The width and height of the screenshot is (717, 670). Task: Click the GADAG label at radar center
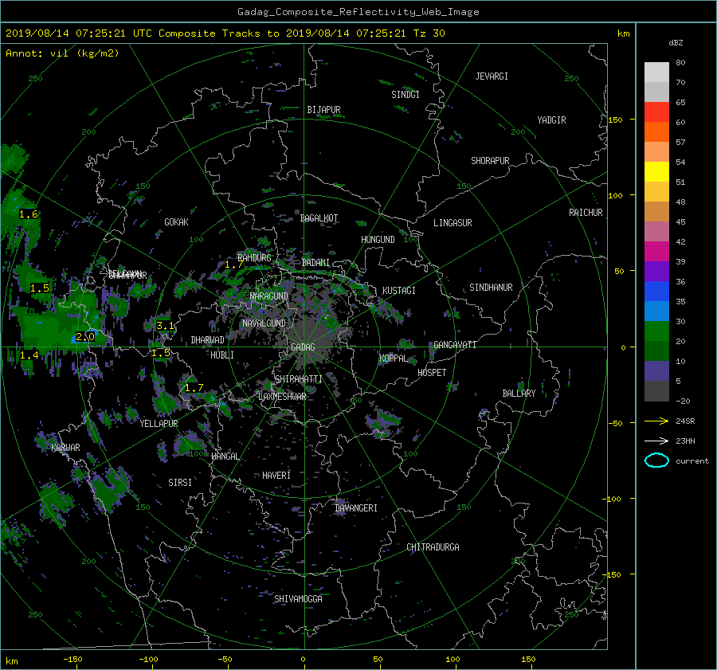[x=303, y=347]
